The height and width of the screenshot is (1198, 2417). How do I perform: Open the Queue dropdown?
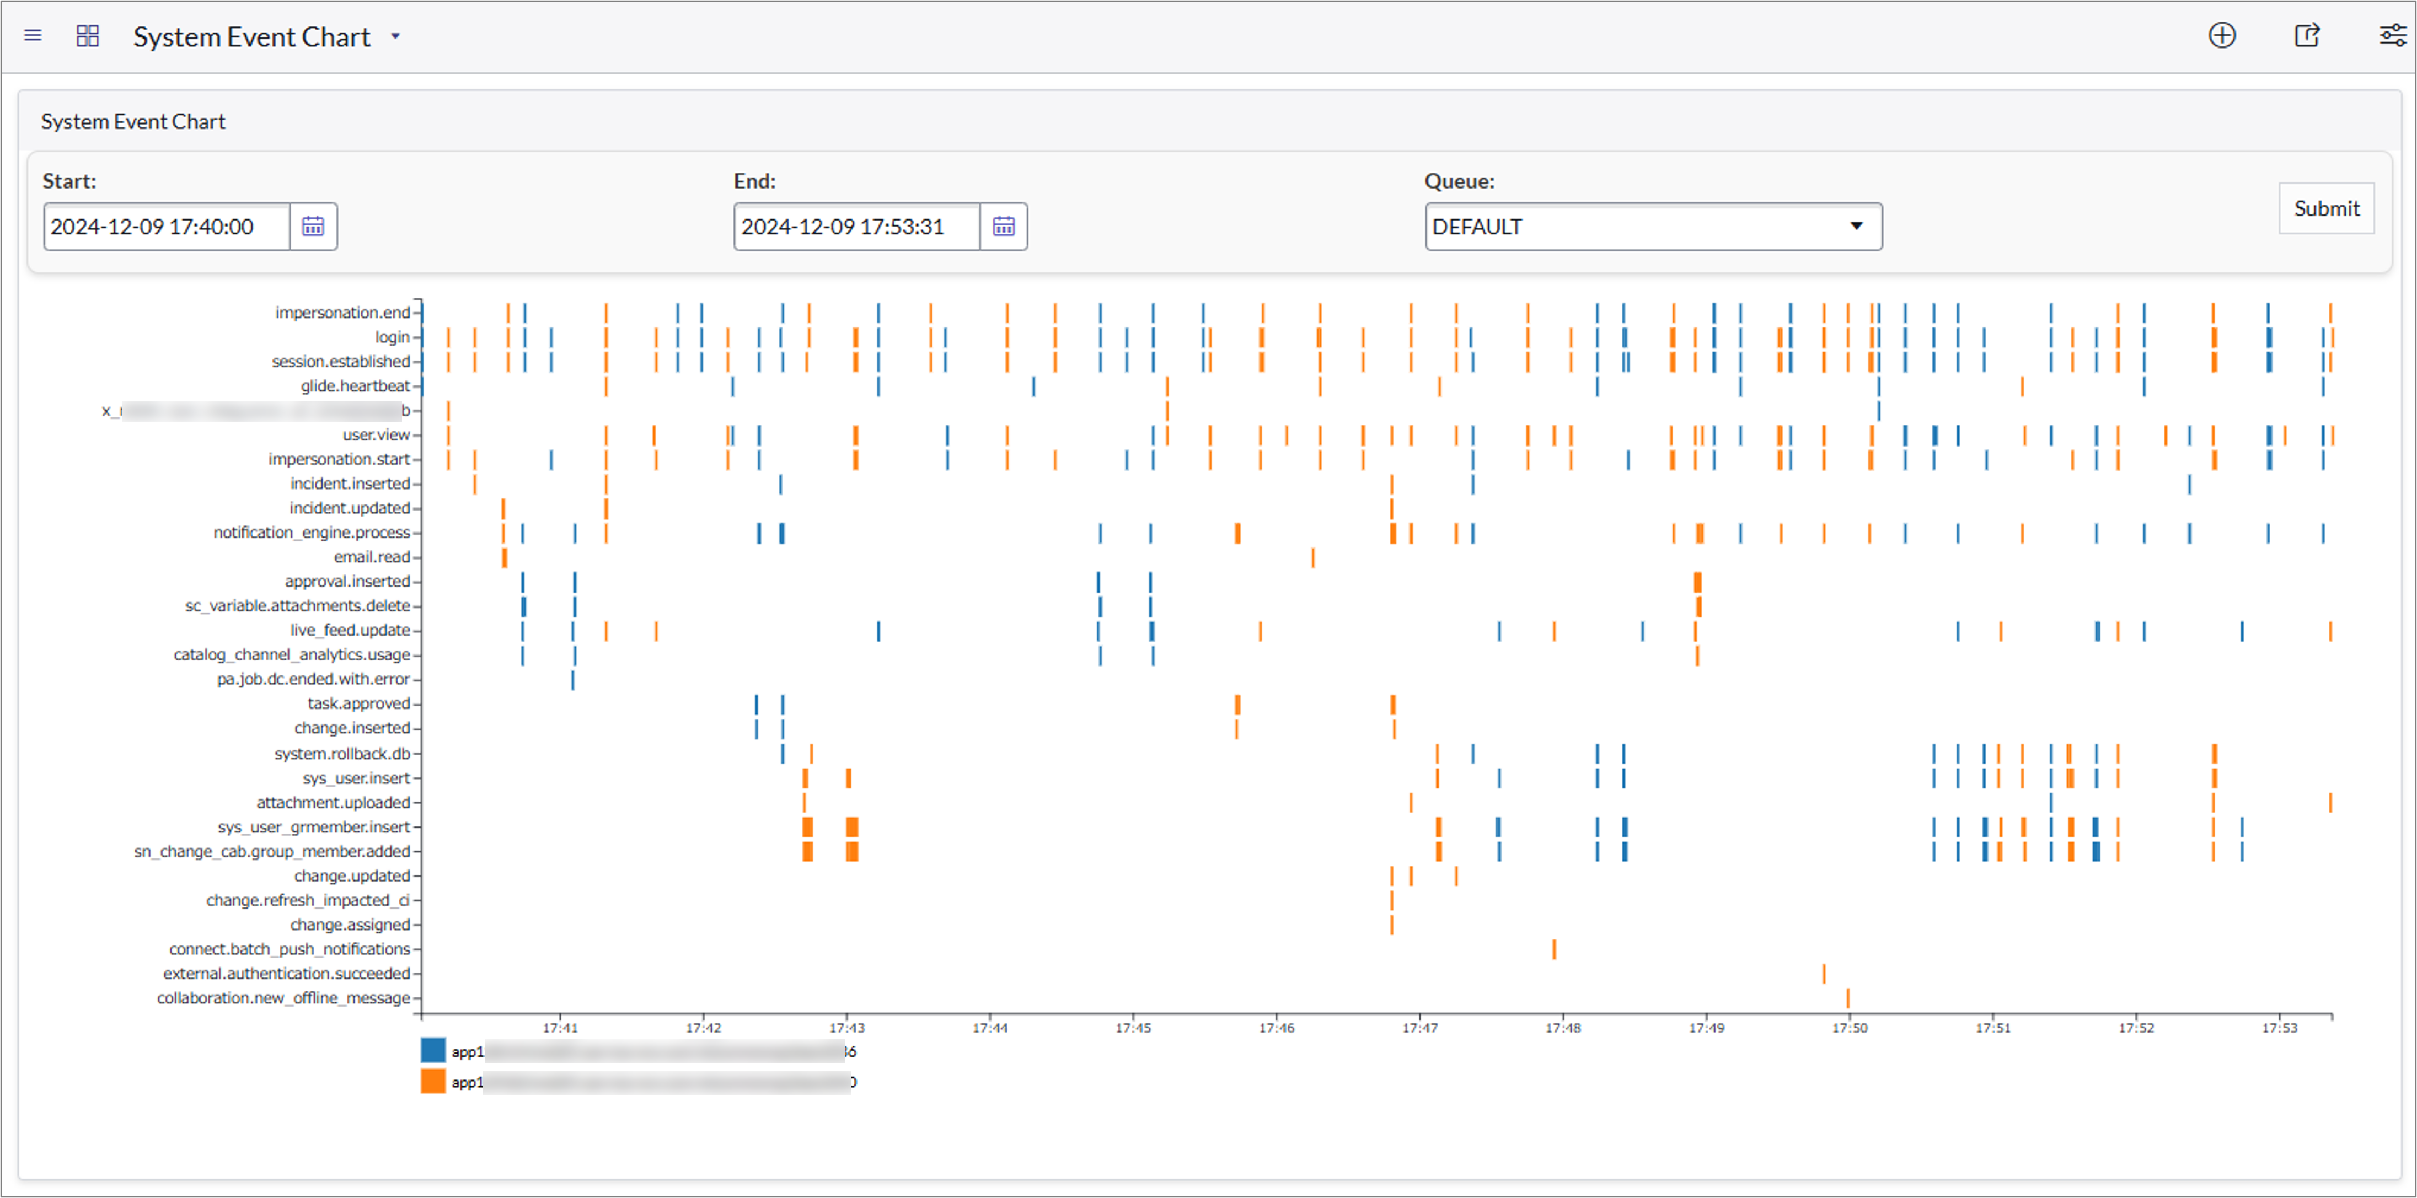(x=1857, y=226)
